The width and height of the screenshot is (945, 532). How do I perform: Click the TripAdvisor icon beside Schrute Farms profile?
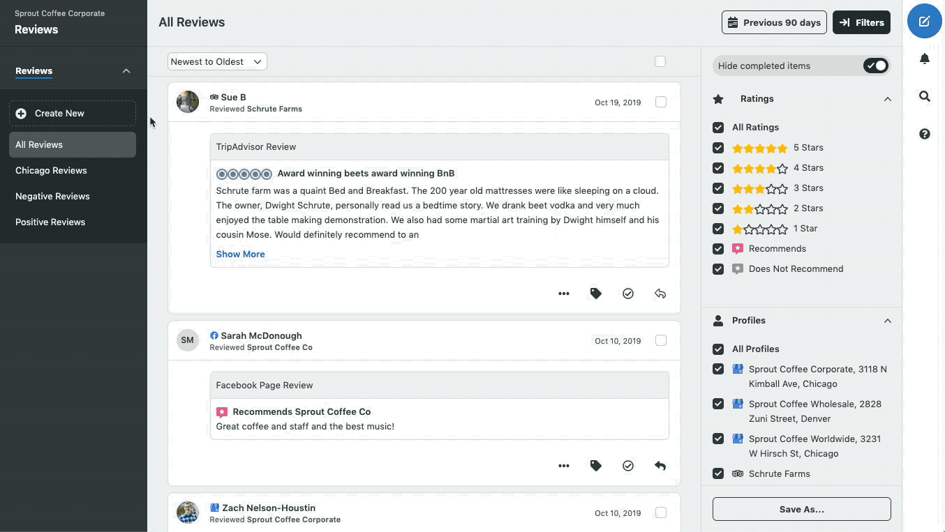(738, 473)
